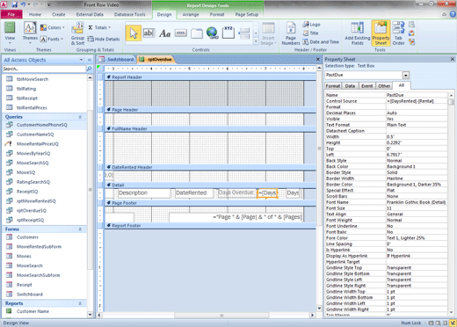The image size is (457, 327).
Task: Switch to the Home ribbon tab
Action: [x=35, y=14]
